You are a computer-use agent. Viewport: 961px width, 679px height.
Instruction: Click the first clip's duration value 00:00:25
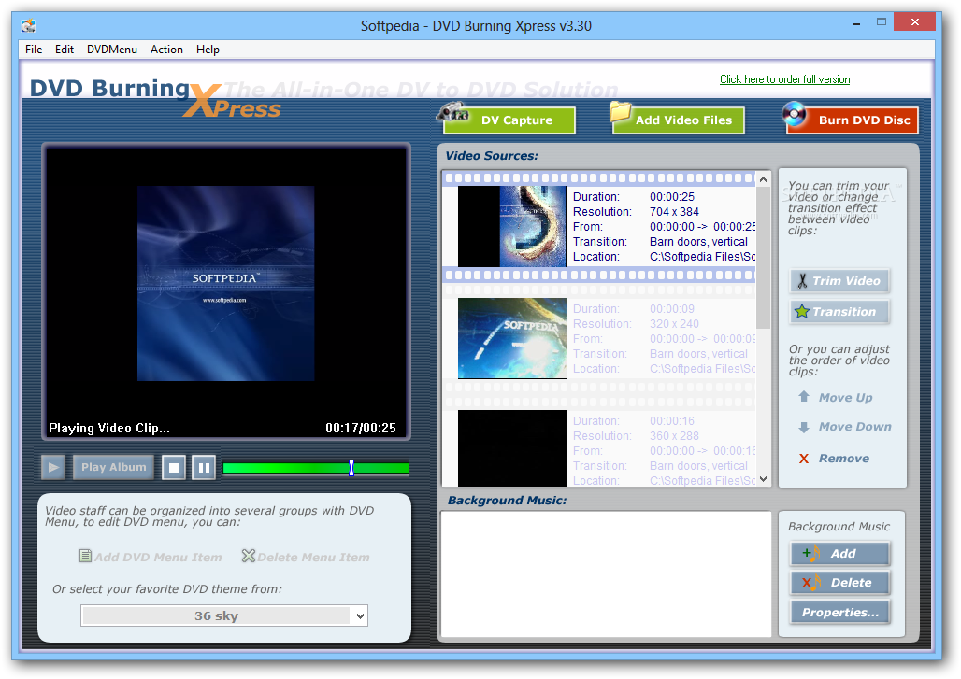tap(672, 197)
